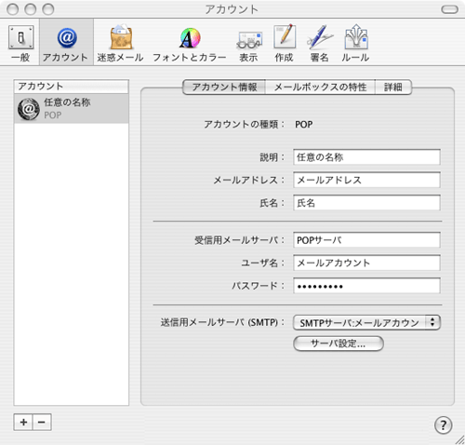This screenshot has height=445, width=465.
Task: Add a new account with plus button
Action: [x=23, y=422]
